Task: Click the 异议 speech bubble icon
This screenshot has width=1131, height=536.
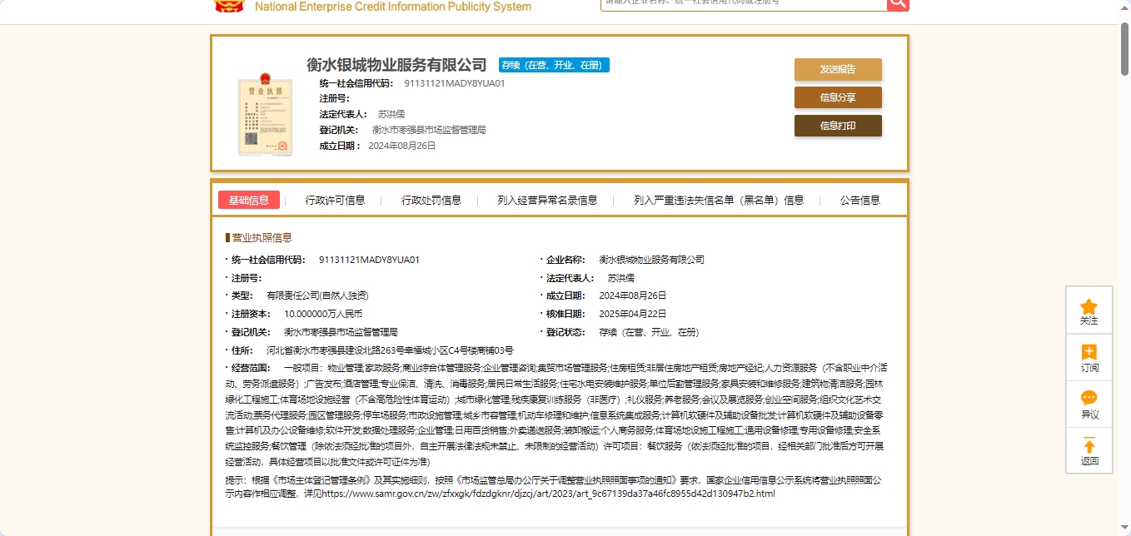Action: tap(1089, 398)
